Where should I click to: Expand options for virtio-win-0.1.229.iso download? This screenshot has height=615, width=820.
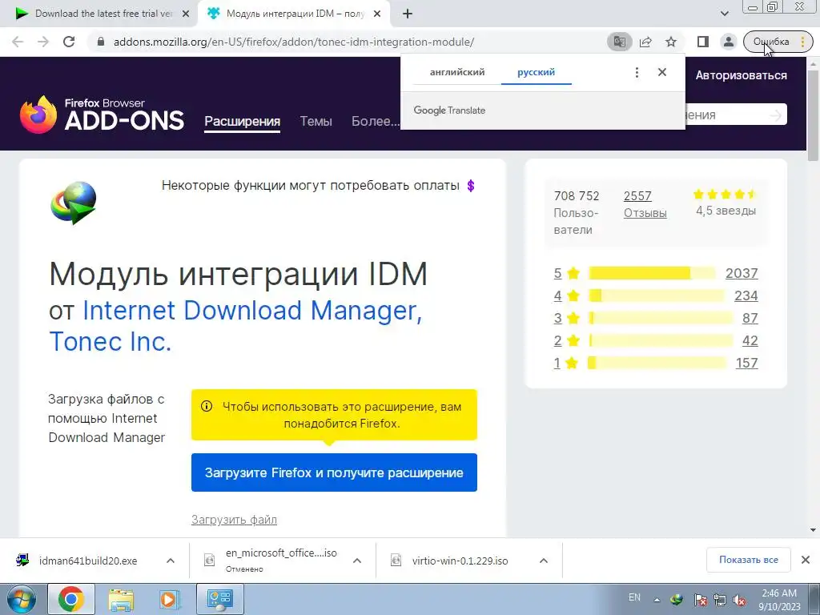544,561
